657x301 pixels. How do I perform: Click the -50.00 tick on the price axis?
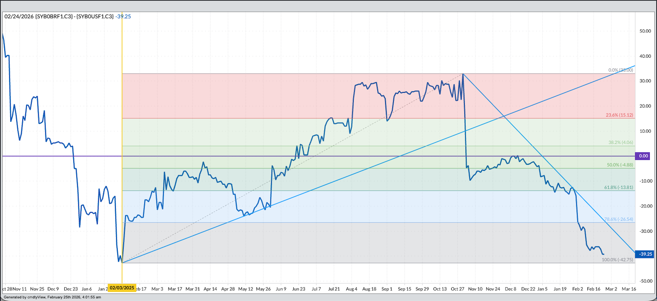pos(645,281)
